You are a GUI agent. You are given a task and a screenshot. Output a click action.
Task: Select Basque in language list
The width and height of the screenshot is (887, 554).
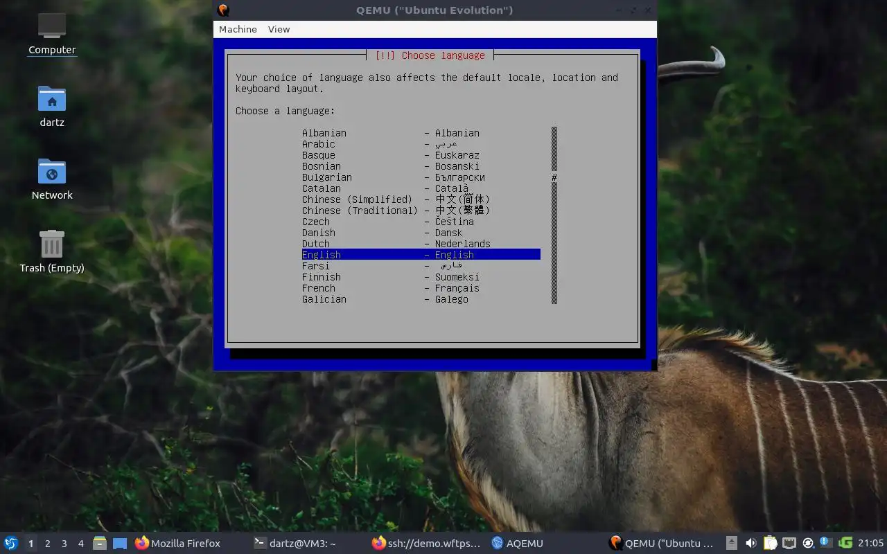421,155
